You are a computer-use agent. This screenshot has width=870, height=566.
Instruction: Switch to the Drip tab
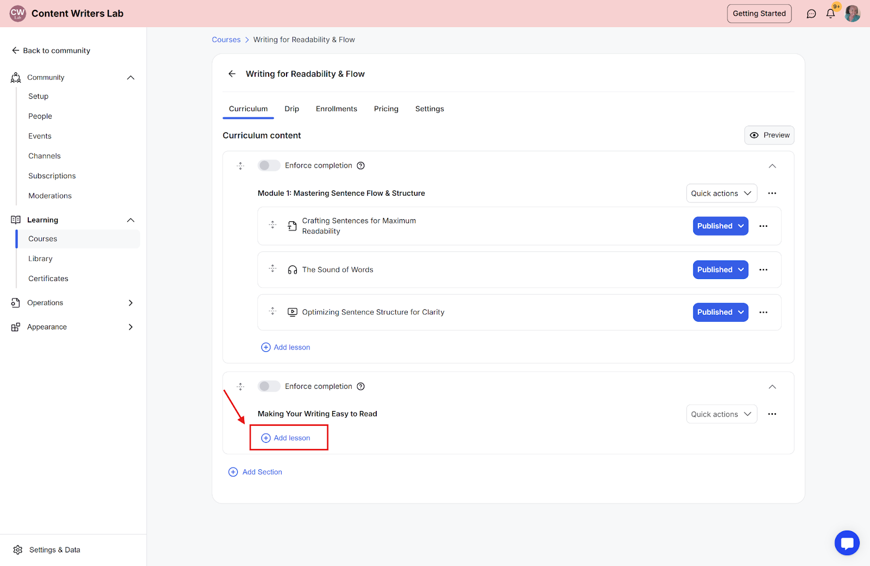click(291, 109)
